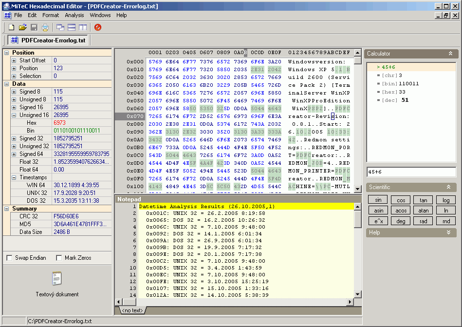
Task: Expand the Selection row
Action: click(14, 76)
